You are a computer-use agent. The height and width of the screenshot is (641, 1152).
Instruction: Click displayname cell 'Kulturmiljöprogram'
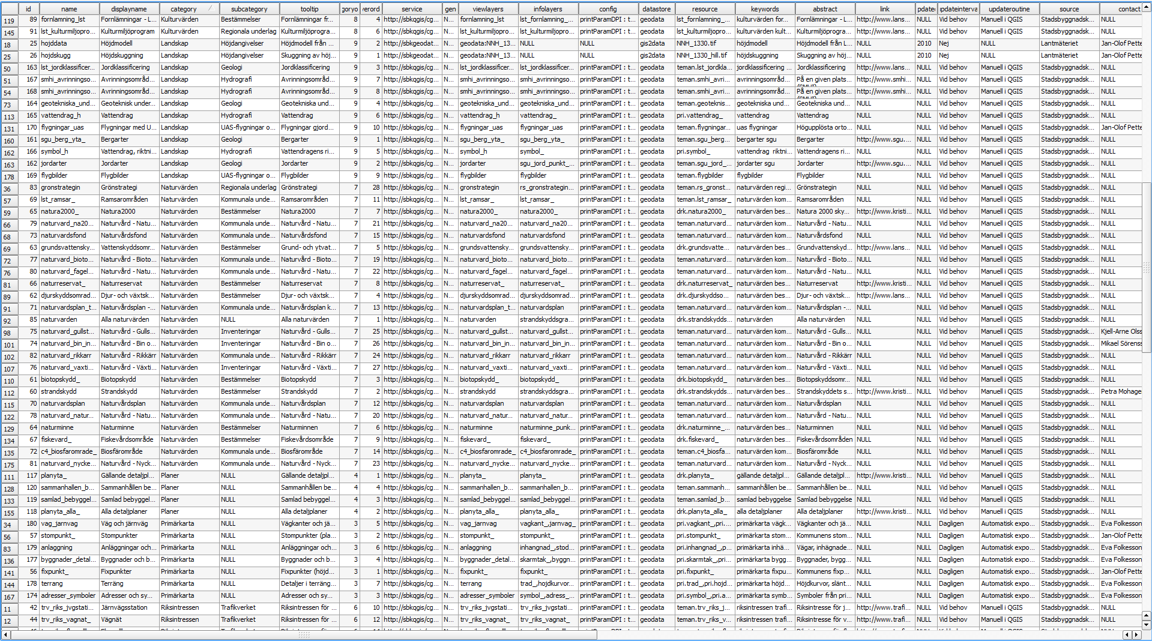click(129, 31)
